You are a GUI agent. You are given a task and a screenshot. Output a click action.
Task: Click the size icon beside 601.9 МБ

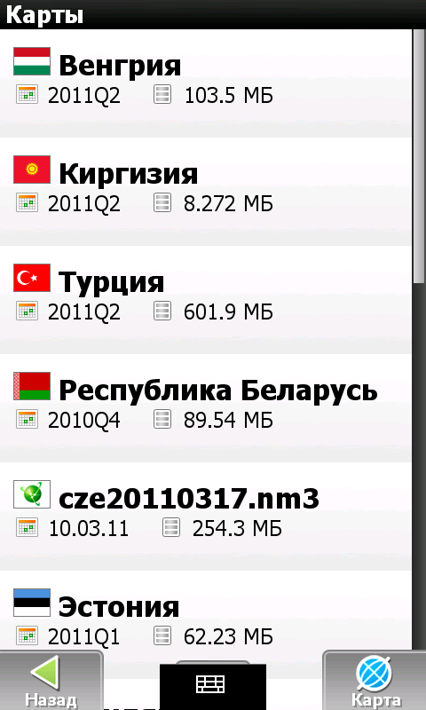click(162, 312)
